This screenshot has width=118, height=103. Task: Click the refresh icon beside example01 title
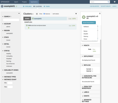coord(16,6)
